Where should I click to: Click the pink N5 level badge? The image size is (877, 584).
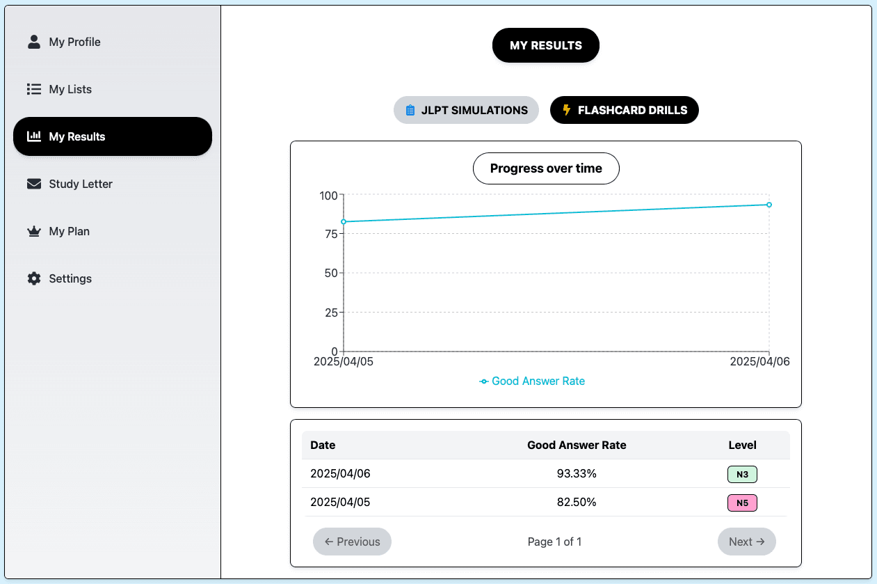tap(742, 503)
